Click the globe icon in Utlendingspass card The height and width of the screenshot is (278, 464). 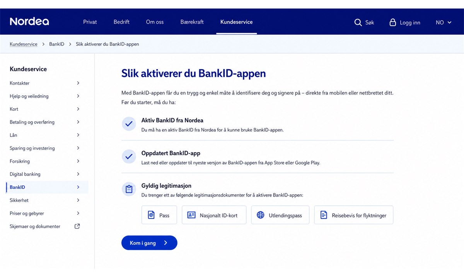(x=261, y=215)
